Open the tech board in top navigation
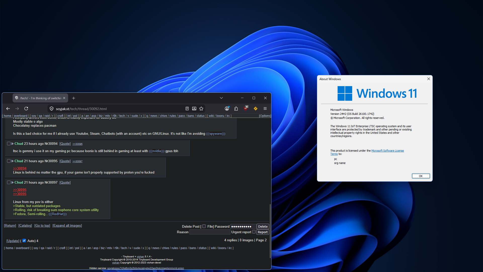This screenshot has height=272, width=483. (122, 116)
